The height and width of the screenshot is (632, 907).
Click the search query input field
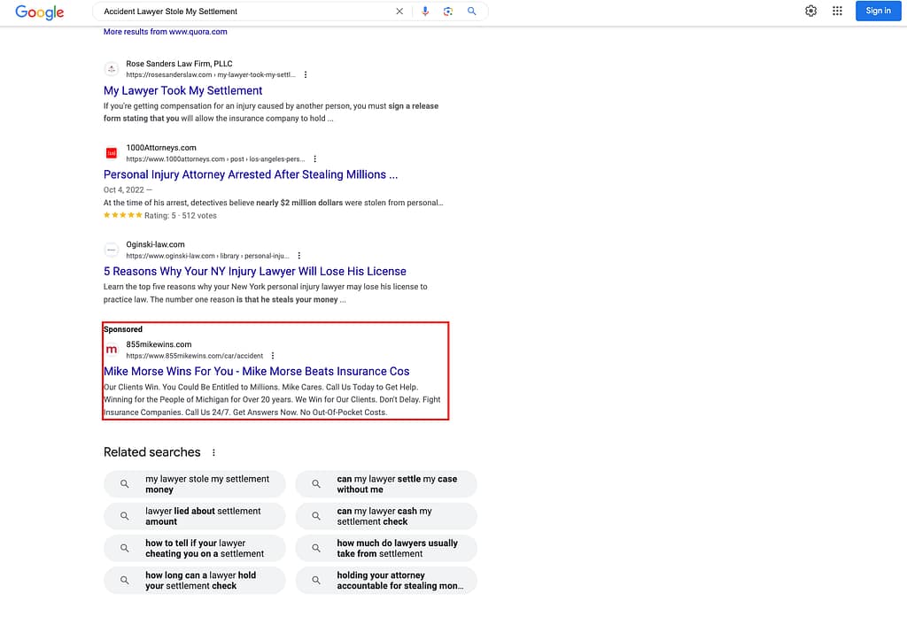246,11
